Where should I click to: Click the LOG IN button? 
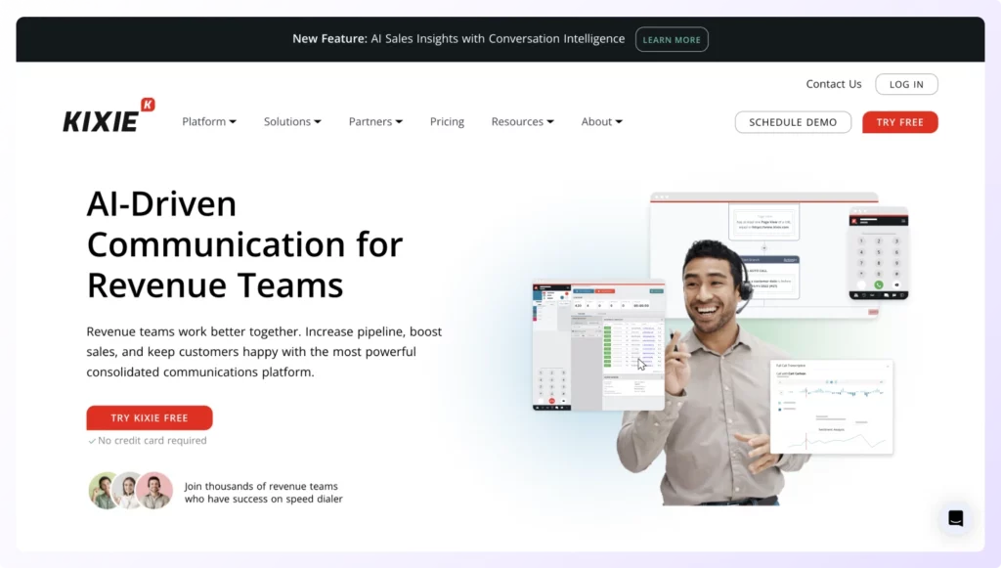(x=905, y=84)
